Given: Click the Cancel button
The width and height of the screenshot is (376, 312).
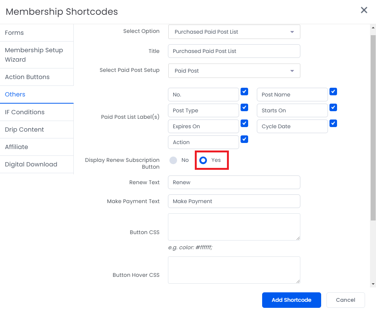Looking at the screenshot, I should [345, 300].
